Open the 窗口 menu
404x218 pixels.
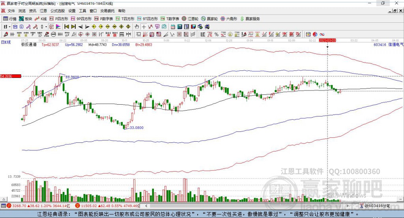pyautogui.click(x=93, y=11)
